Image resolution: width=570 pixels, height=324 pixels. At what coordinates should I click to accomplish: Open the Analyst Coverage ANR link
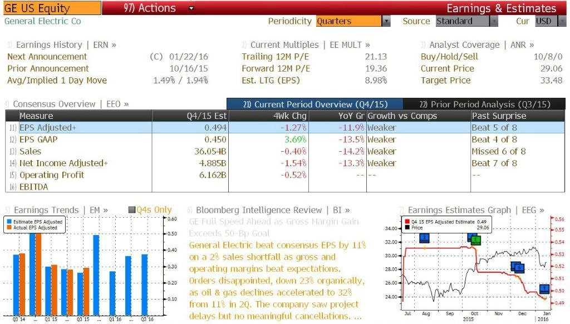pos(481,44)
